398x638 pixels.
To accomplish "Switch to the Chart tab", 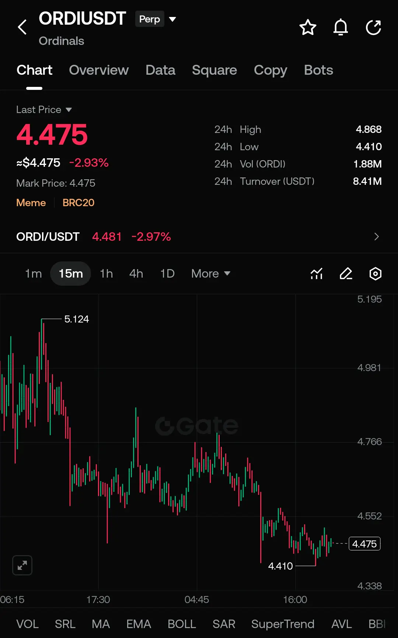I will (x=34, y=70).
